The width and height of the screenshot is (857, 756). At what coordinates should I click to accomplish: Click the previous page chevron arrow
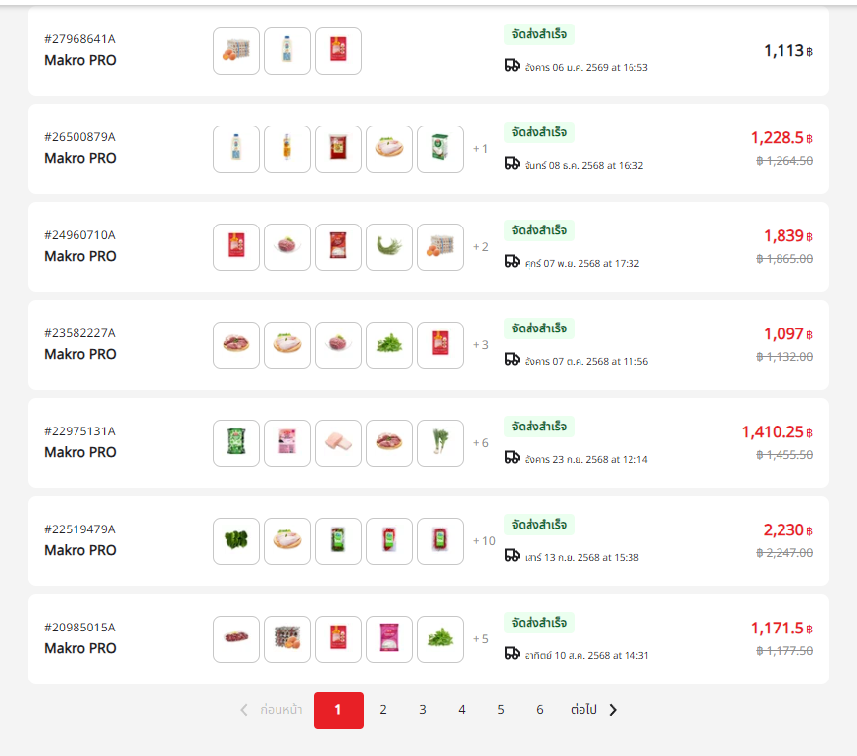pos(244,710)
